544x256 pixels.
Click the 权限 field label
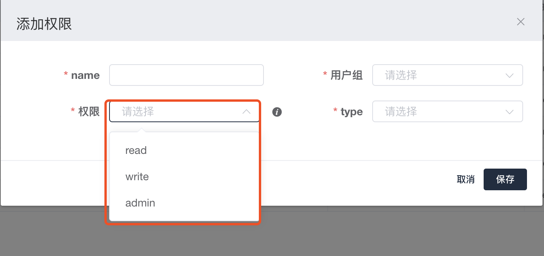[89, 112]
